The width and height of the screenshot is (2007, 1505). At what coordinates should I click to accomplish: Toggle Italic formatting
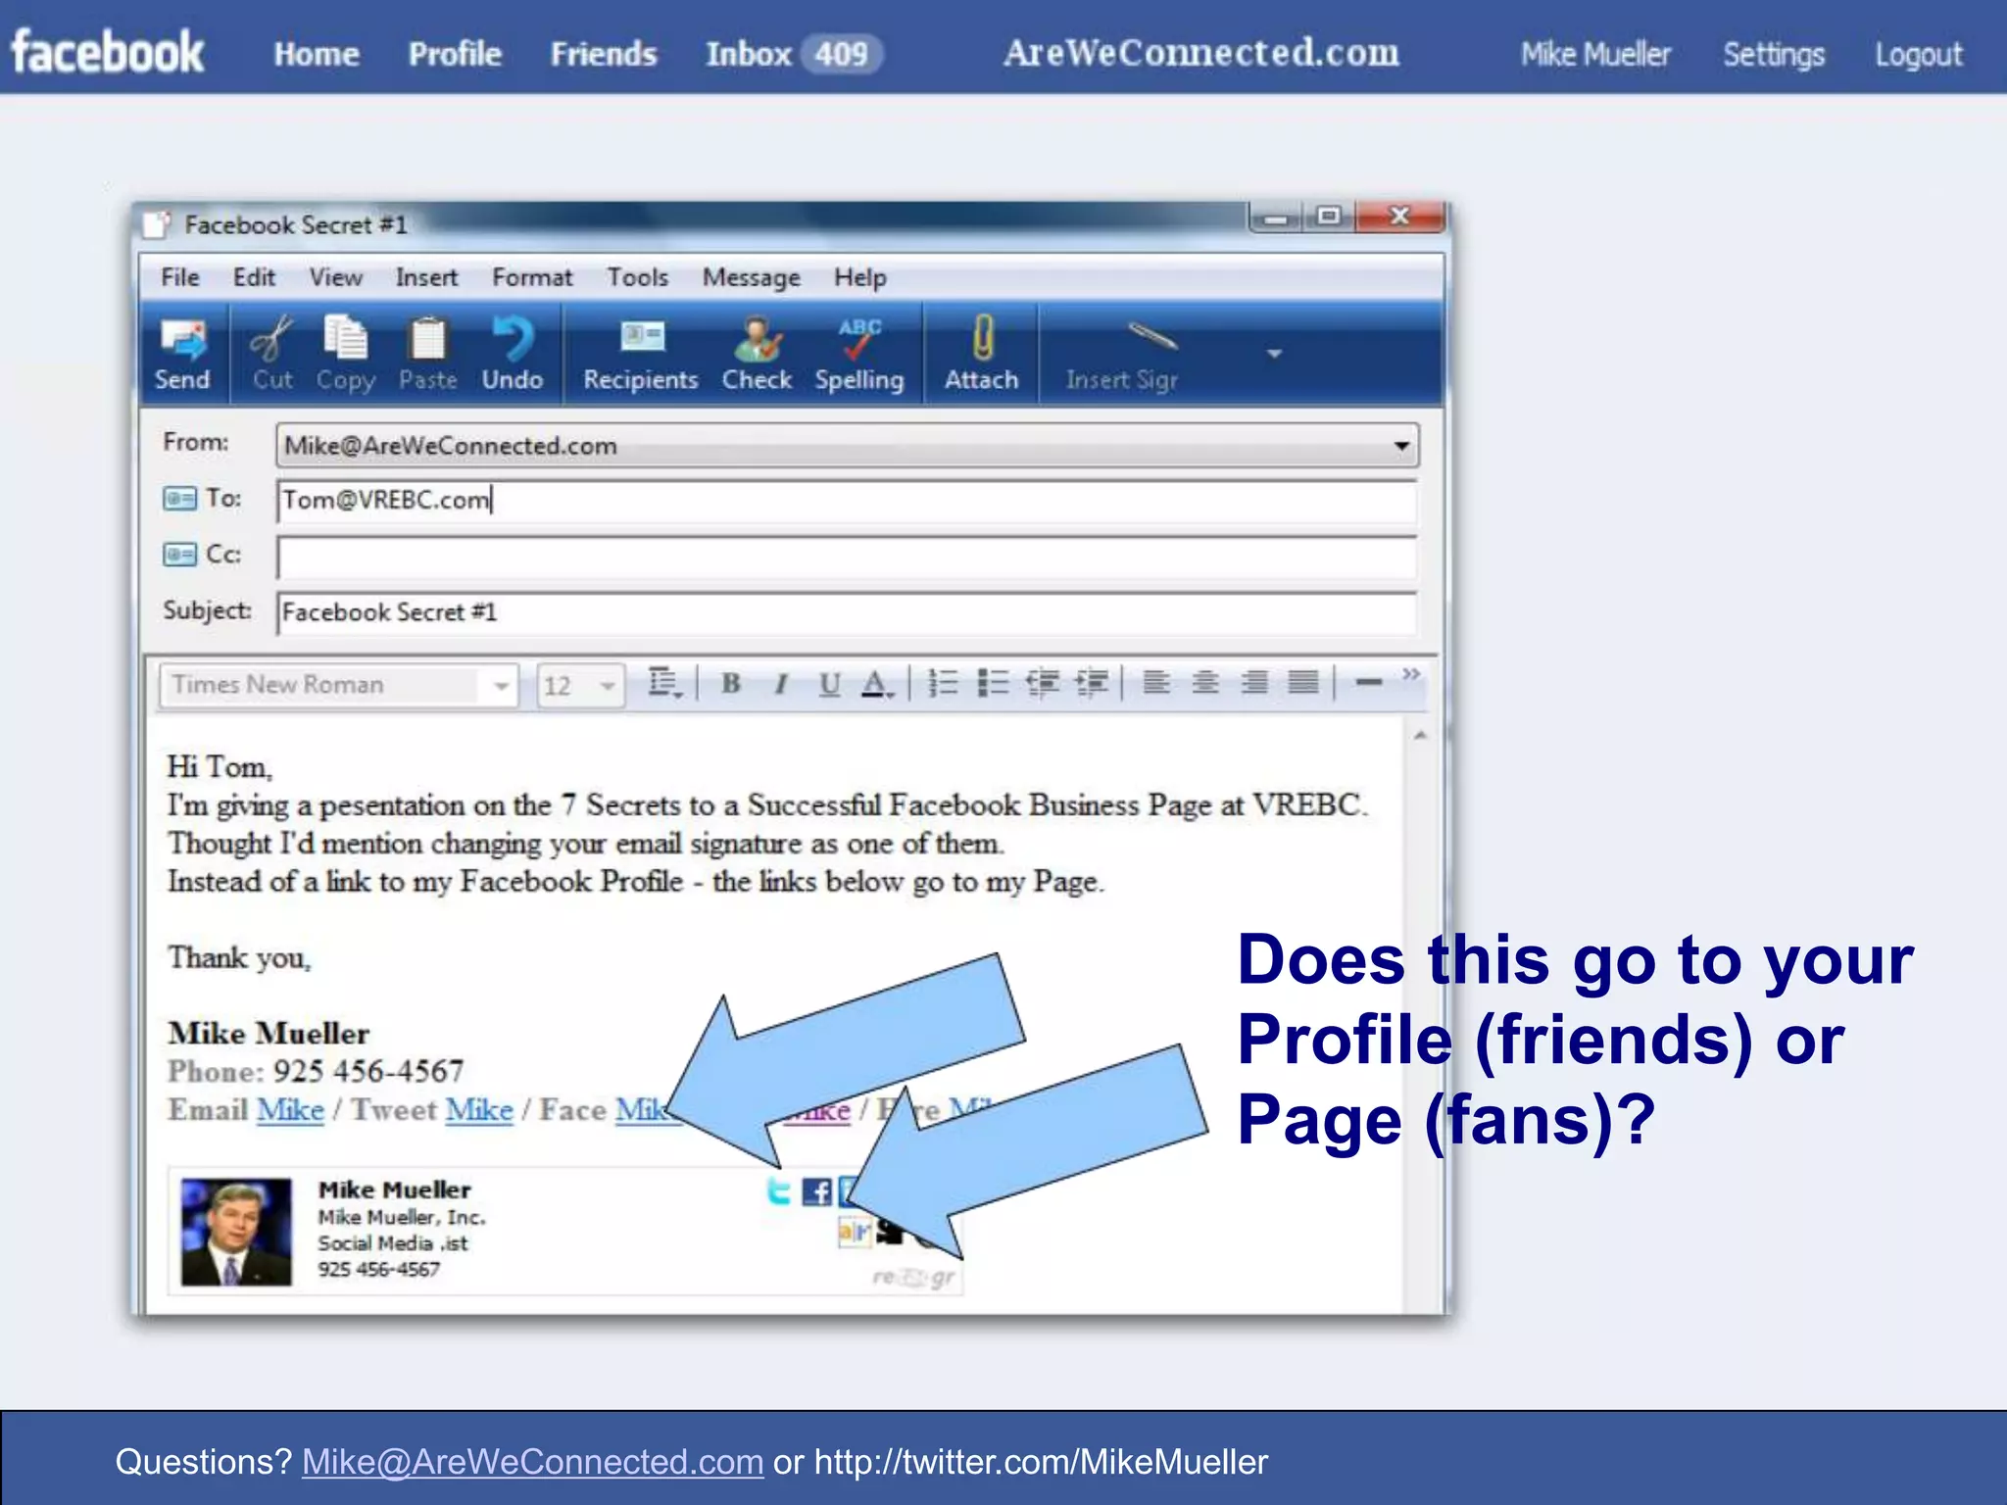coord(780,683)
